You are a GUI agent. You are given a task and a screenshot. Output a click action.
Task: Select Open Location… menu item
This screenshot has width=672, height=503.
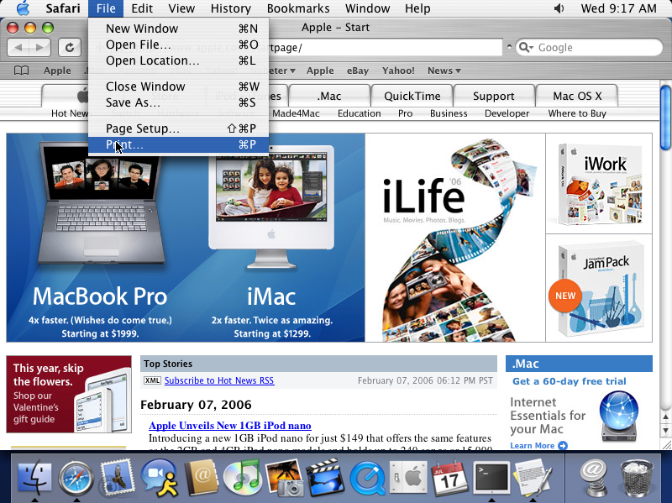tap(179, 60)
